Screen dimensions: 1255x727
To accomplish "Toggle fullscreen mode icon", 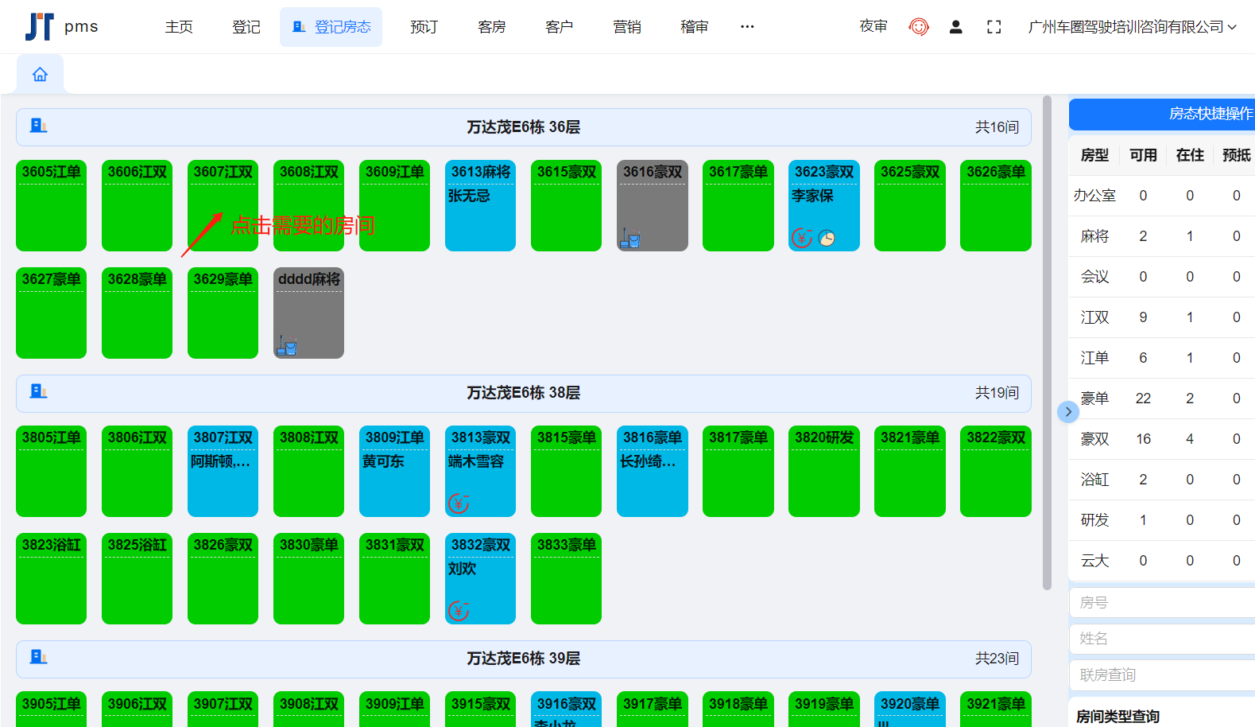I will coord(994,27).
